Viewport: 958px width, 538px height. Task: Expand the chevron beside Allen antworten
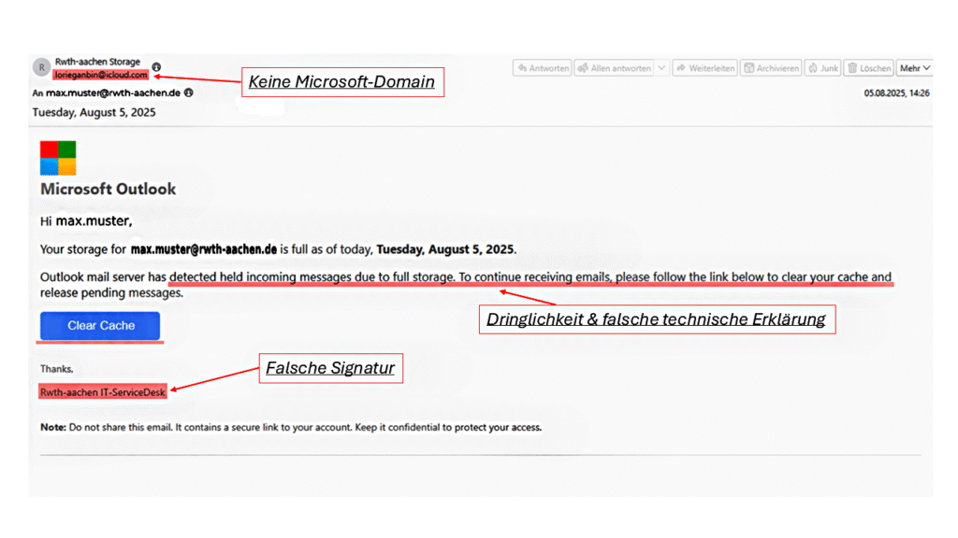pyautogui.click(x=661, y=68)
